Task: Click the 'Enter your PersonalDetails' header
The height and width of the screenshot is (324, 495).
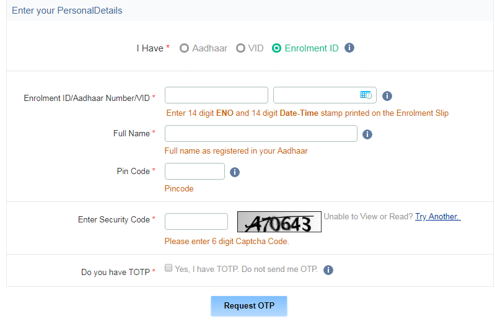Action: click(x=67, y=11)
